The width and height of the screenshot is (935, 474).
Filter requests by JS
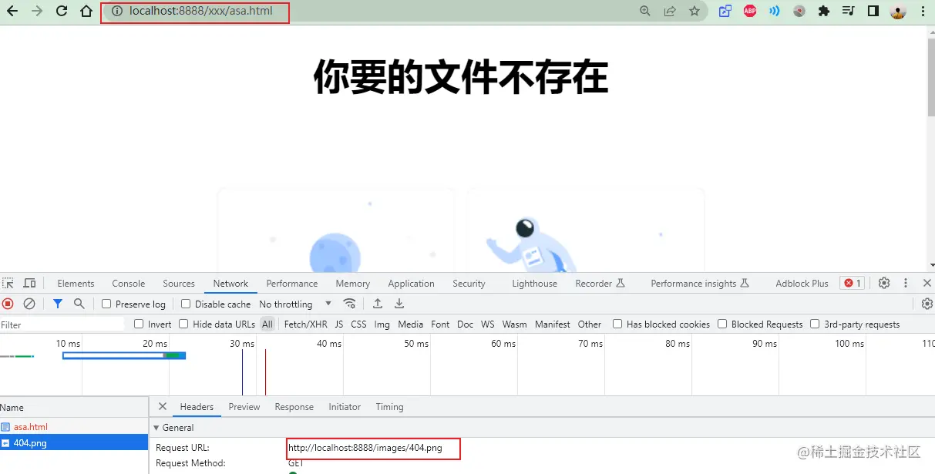click(339, 324)
